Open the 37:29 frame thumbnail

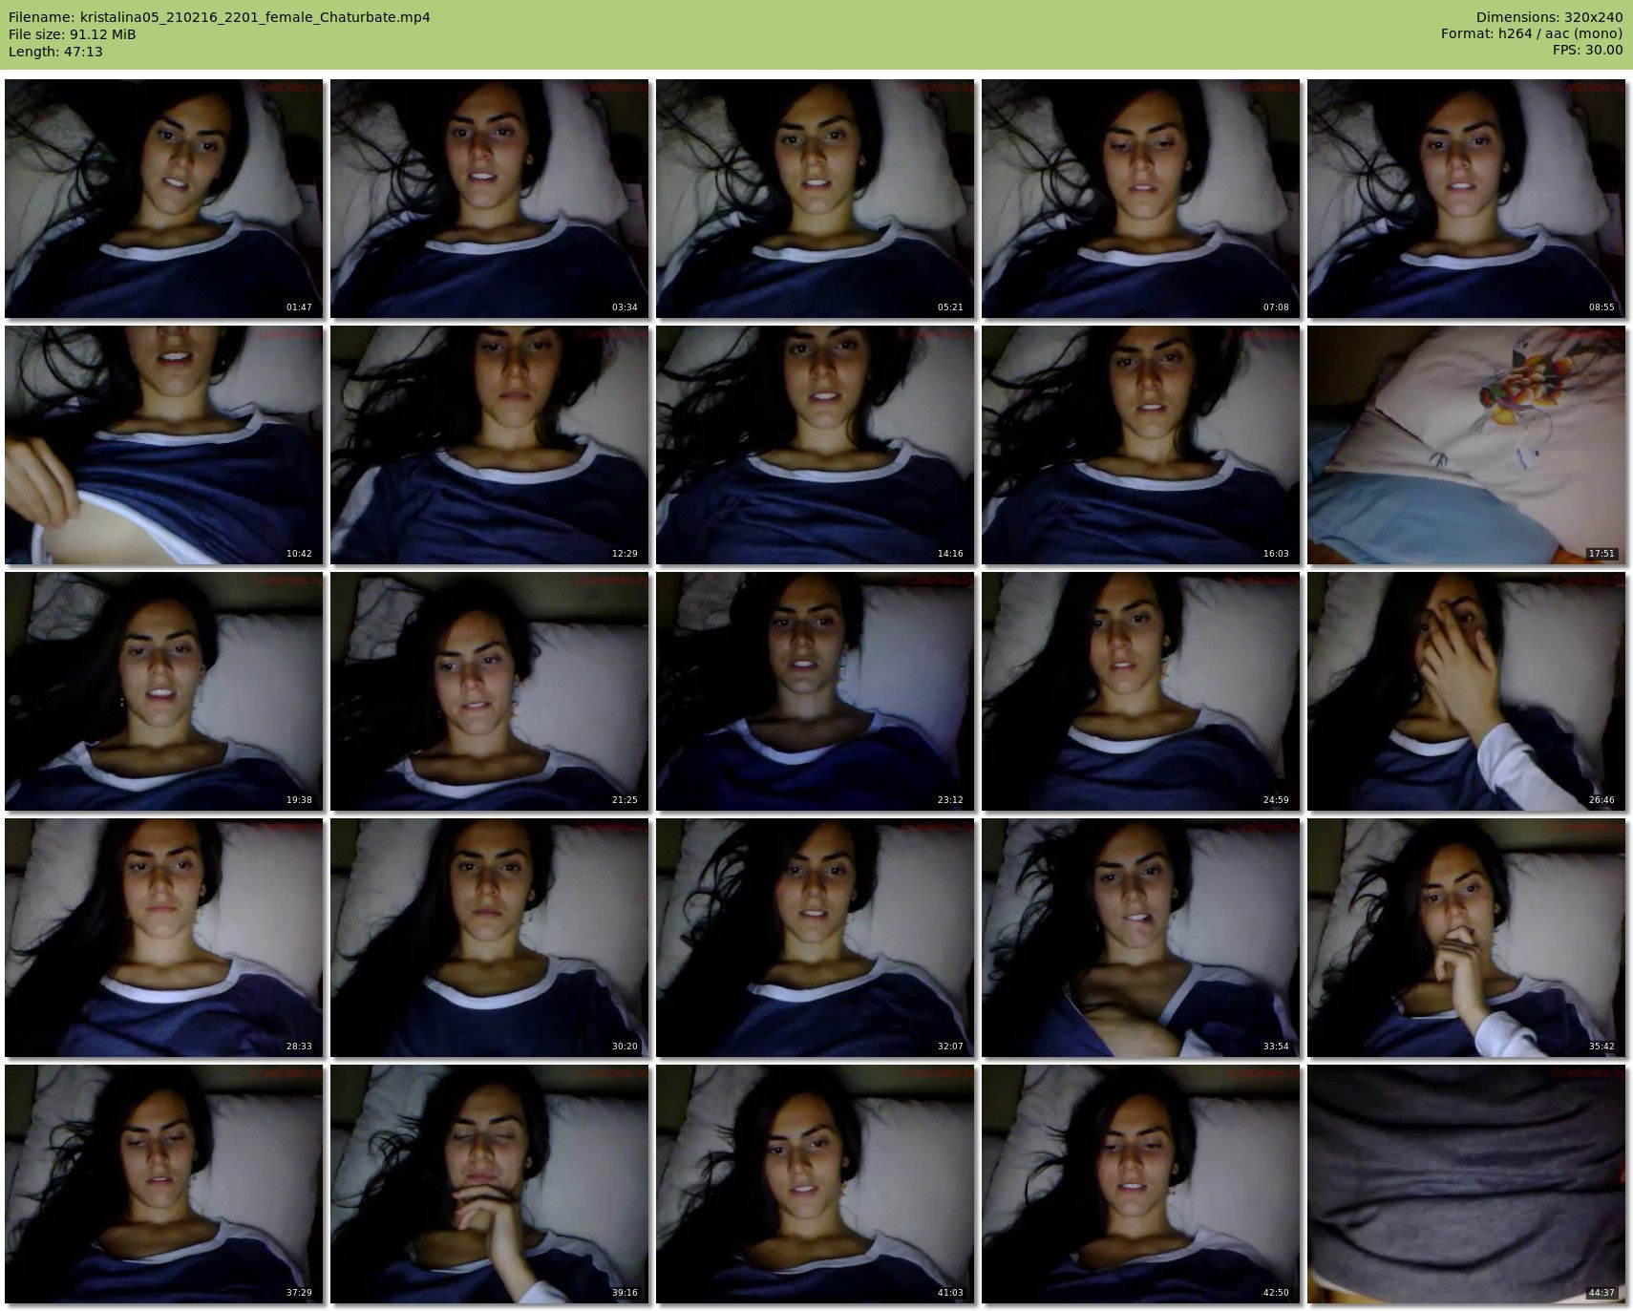[x=164, y=1184]
